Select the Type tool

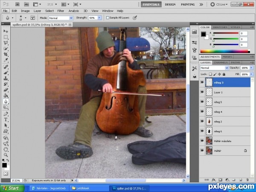point(6,119)
